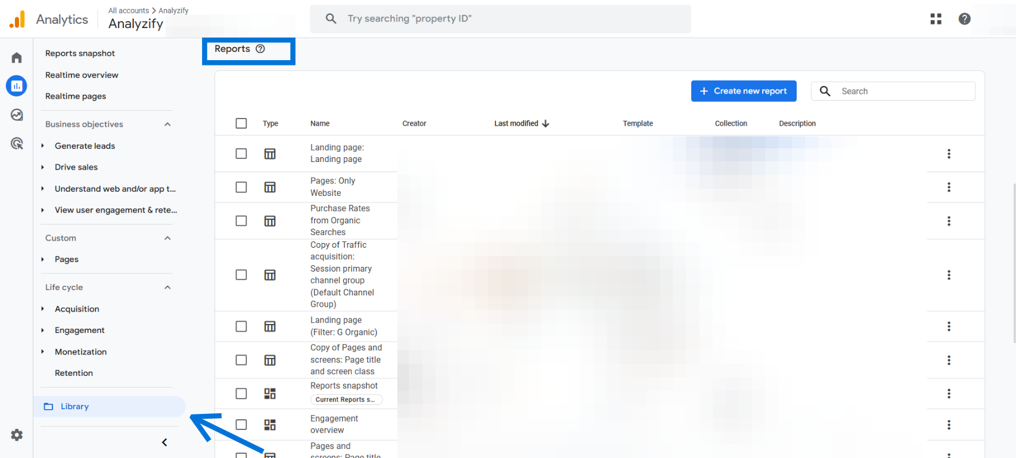Open more options for Engagement overview row
This screenshot has height=458, width=1016.
949,425
